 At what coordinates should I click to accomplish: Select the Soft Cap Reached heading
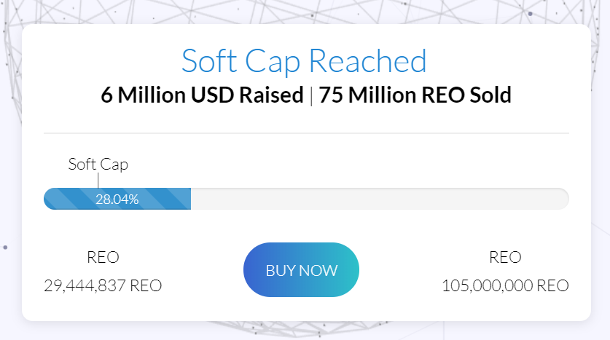click(x=304, y=61)
